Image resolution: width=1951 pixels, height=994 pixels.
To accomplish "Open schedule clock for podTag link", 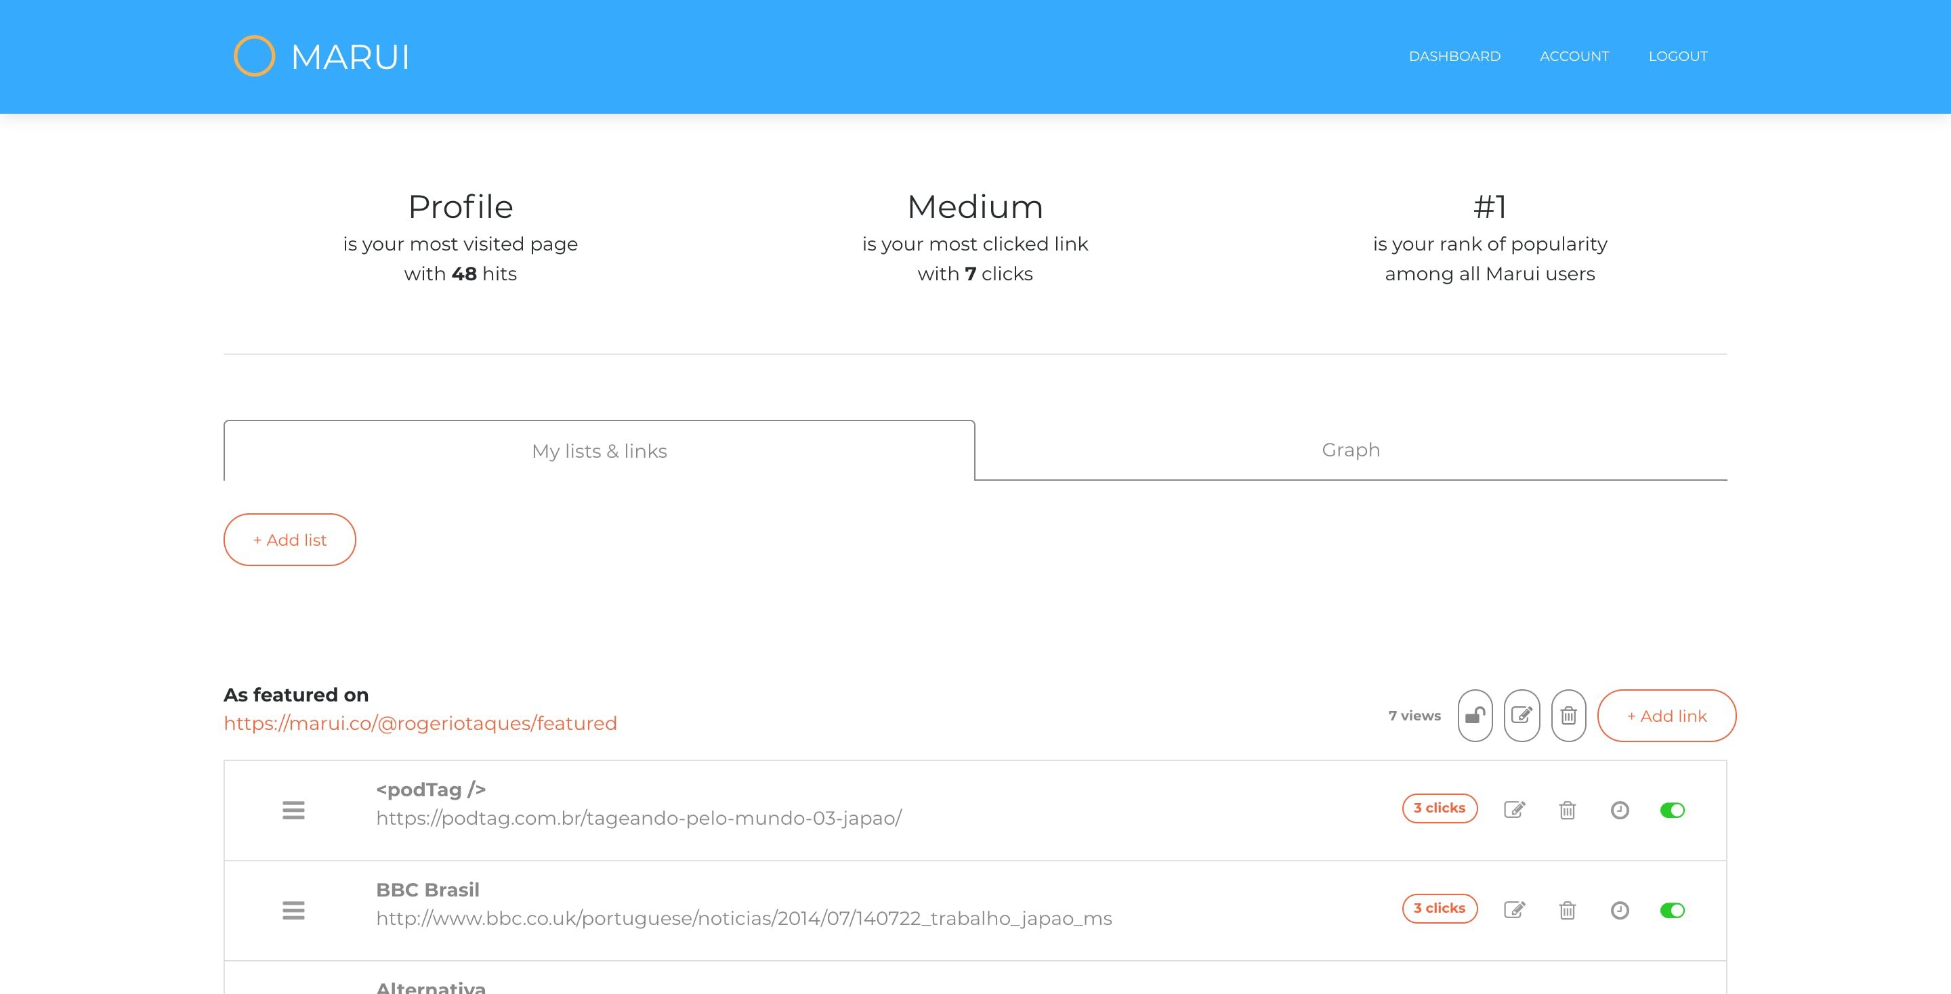I will click(1619, 810).
